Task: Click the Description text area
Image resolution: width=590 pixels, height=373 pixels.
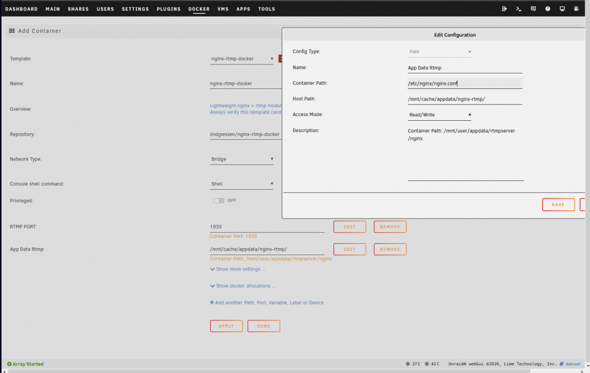Action: coord(466,153)
